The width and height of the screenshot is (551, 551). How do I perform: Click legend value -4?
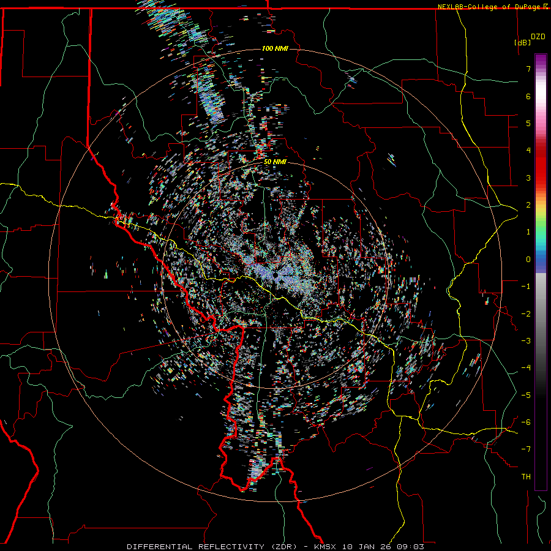[x=526, y=367]
